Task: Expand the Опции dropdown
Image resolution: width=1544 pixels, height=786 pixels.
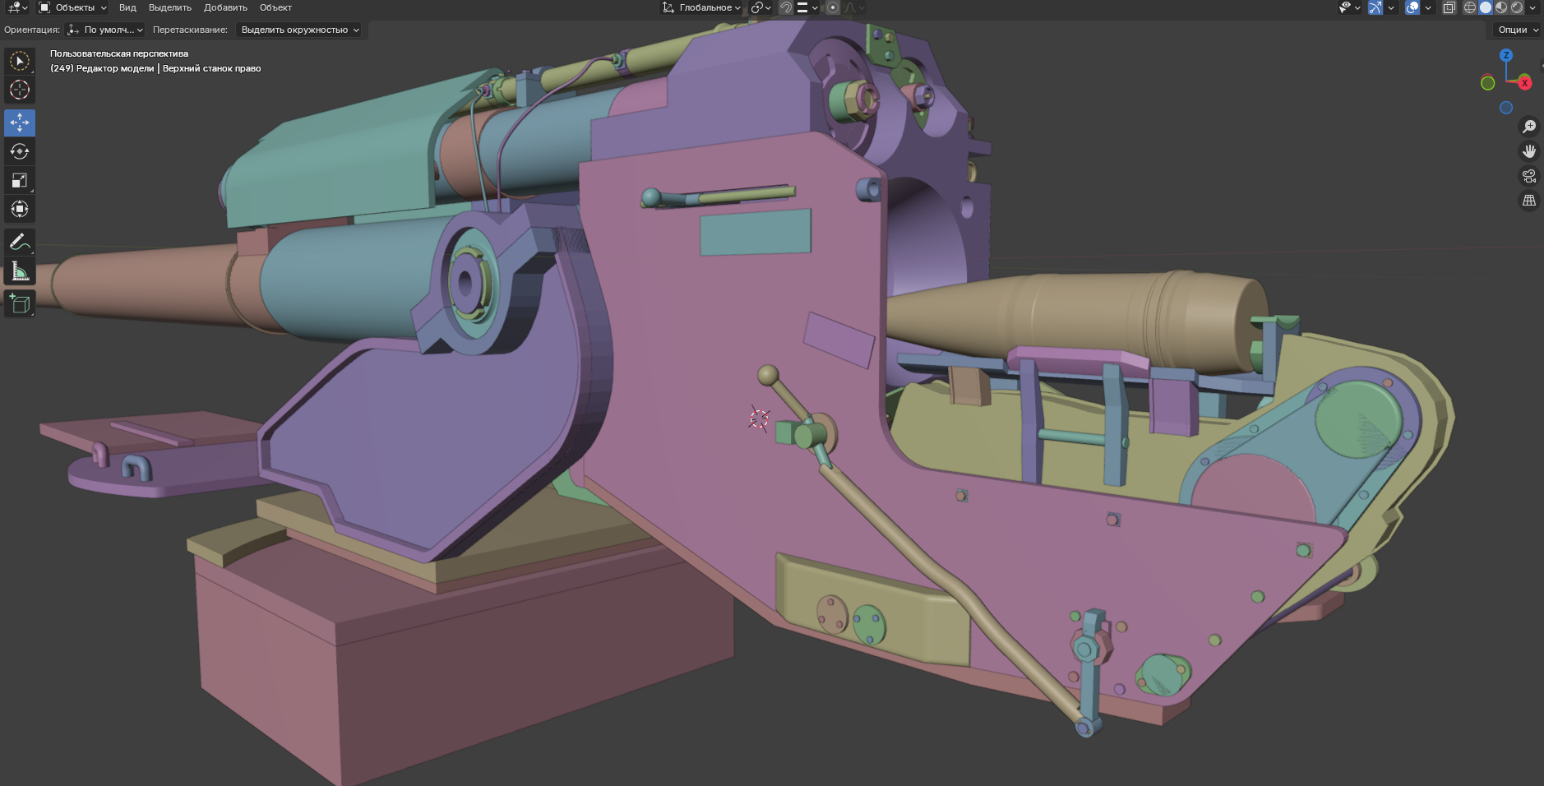Action: point(1518,30)
